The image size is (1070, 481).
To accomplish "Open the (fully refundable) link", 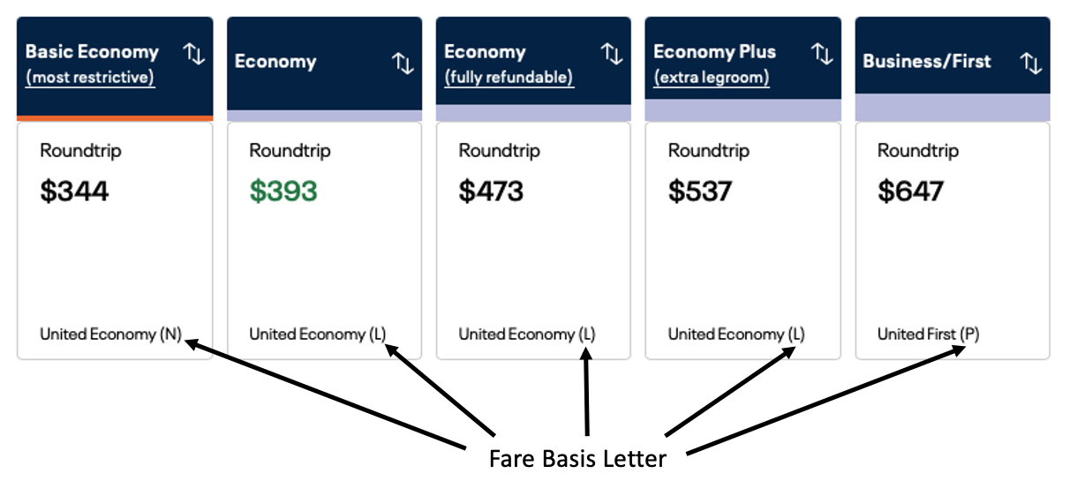I will pyautogui.click(x=509, y=78).
